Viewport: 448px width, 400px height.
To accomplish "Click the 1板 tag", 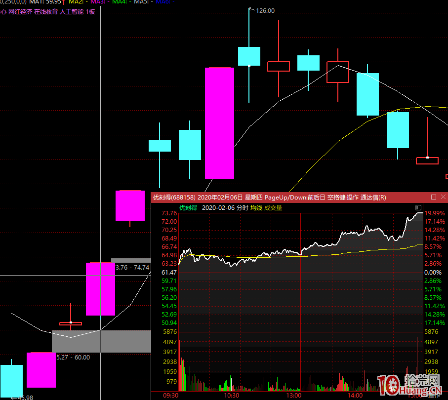I will point(90,12).
